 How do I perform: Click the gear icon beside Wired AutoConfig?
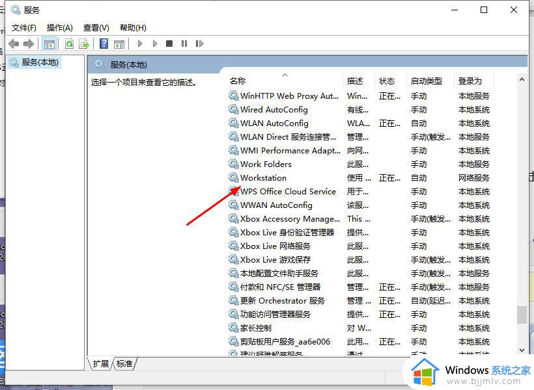point(233,109)
